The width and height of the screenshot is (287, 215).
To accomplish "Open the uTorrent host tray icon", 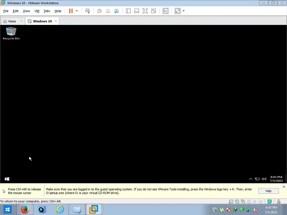I will point(222,210).
